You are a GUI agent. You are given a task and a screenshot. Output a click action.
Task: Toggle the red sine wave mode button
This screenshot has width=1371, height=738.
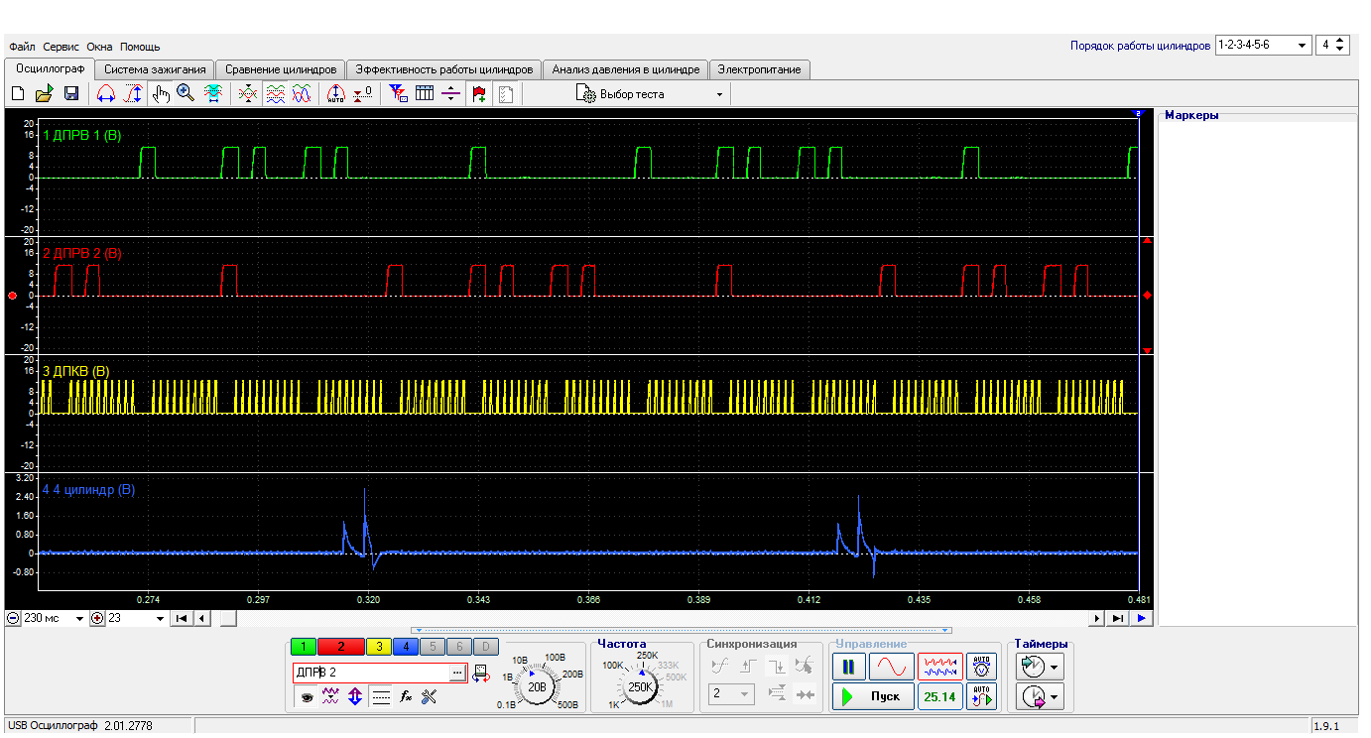[892, 665]
